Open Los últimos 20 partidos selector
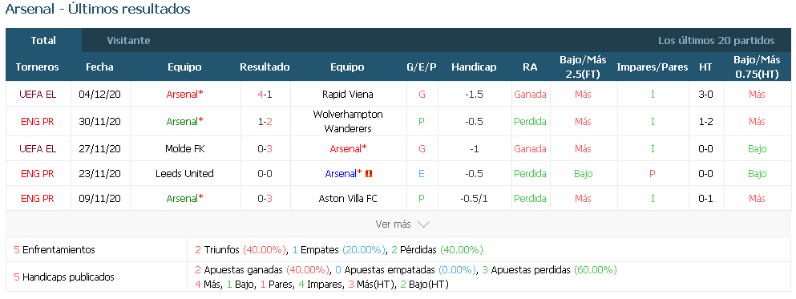 (x=717, y=41)
